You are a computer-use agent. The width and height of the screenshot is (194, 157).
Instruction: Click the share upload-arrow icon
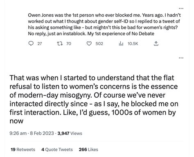[x=156, y=43]
